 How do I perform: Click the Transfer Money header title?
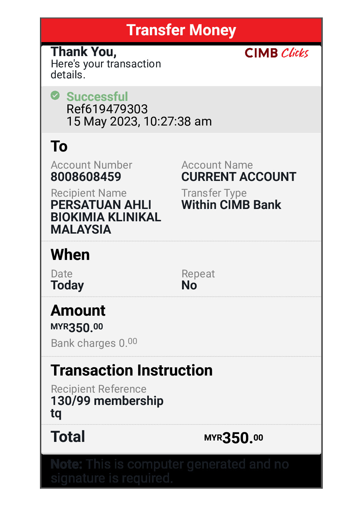(181, 30)
